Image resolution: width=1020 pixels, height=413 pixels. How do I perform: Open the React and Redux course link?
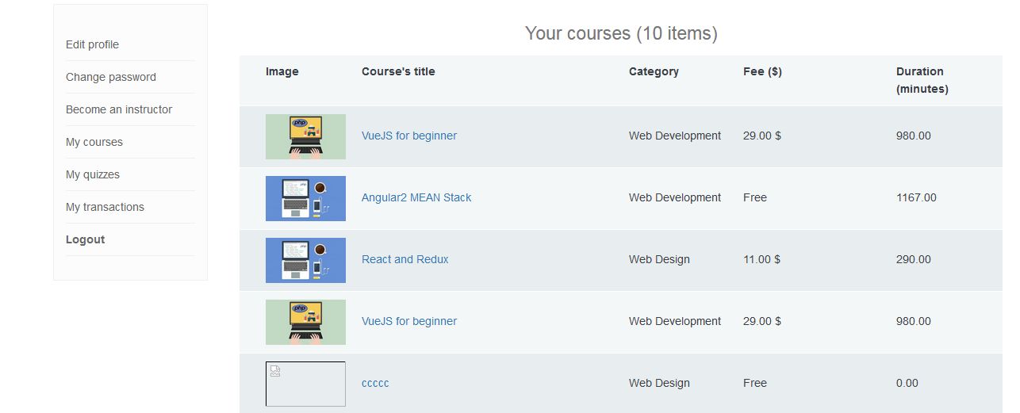(405, 259)
